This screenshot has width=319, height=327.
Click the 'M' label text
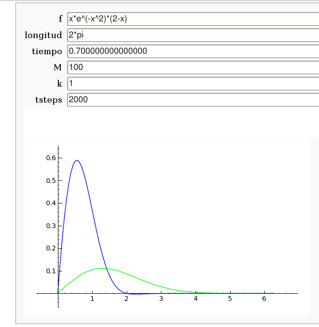pos(58,67)
